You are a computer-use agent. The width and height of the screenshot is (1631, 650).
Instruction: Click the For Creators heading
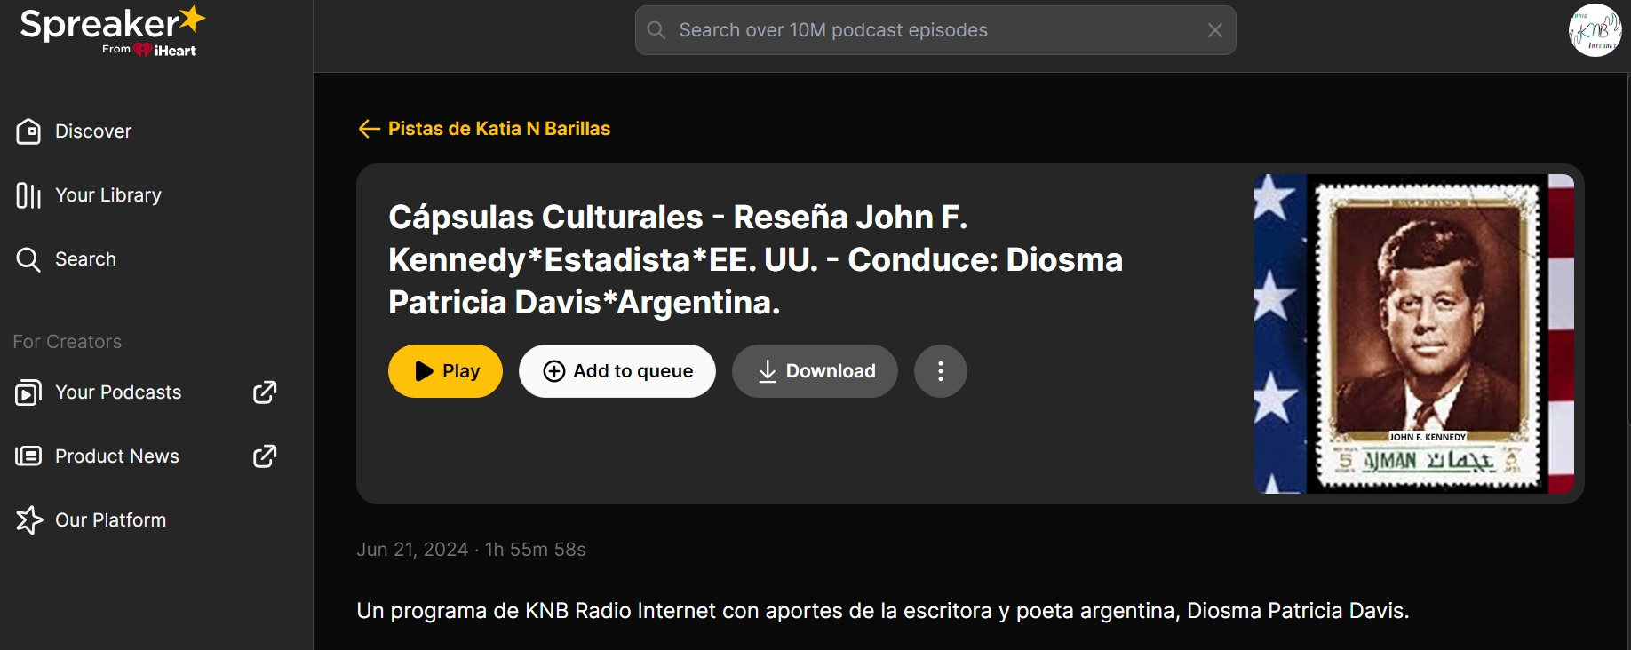[68, 342]
